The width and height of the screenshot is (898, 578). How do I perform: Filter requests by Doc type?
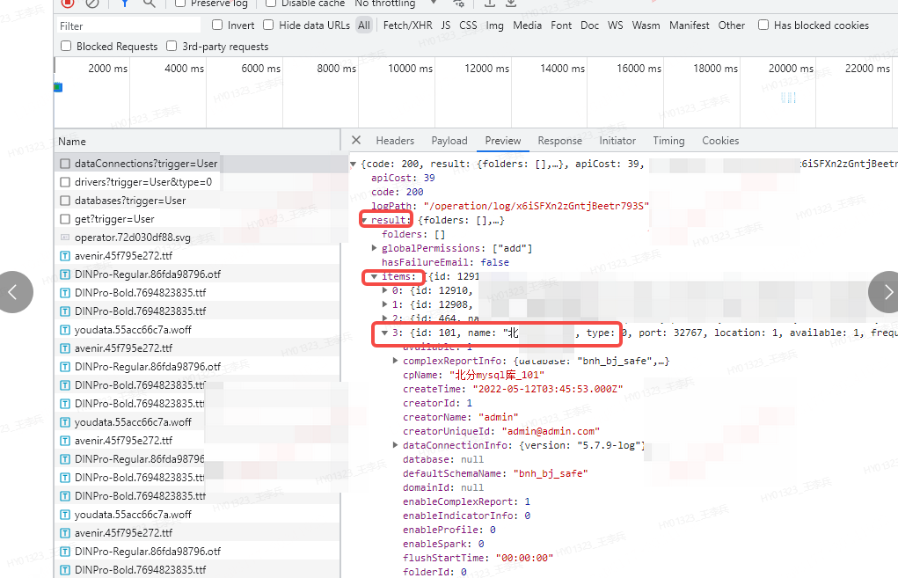pyautogui.click(x=590, y=26)
